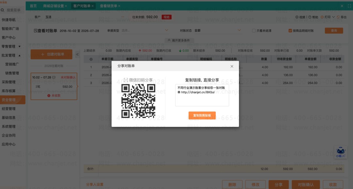Open 快捷导航 in the sidebar
The height and width of the screenshot is (189, 353).
[x=8, y=20]
